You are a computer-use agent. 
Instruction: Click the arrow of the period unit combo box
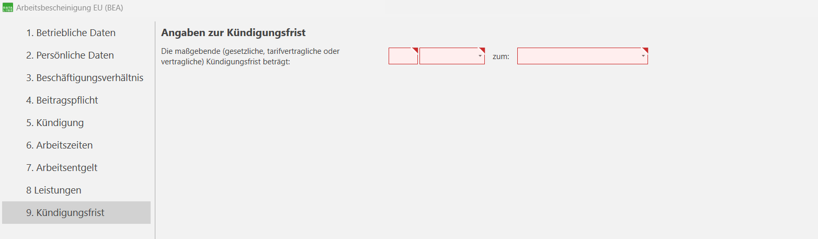point(480,56)
